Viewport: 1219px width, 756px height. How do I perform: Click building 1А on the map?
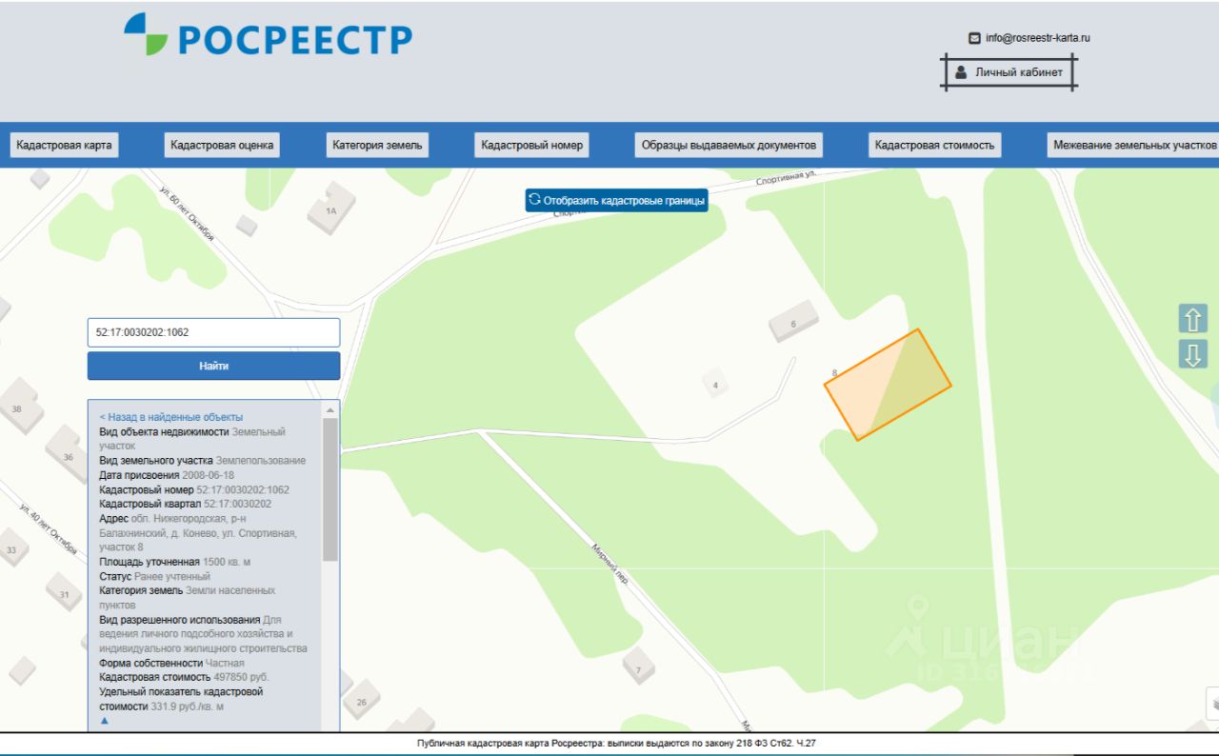click(x=331, y=209)
